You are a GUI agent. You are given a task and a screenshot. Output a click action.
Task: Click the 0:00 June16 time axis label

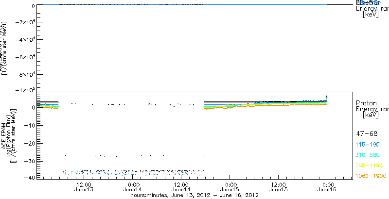click(x=327, y=187)
